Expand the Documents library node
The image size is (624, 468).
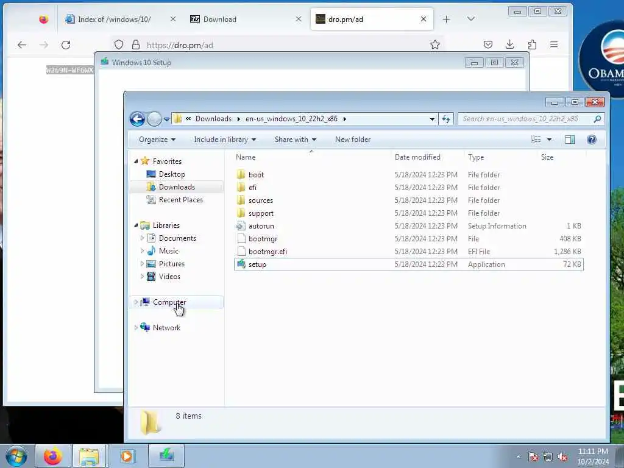click(142, 238)
